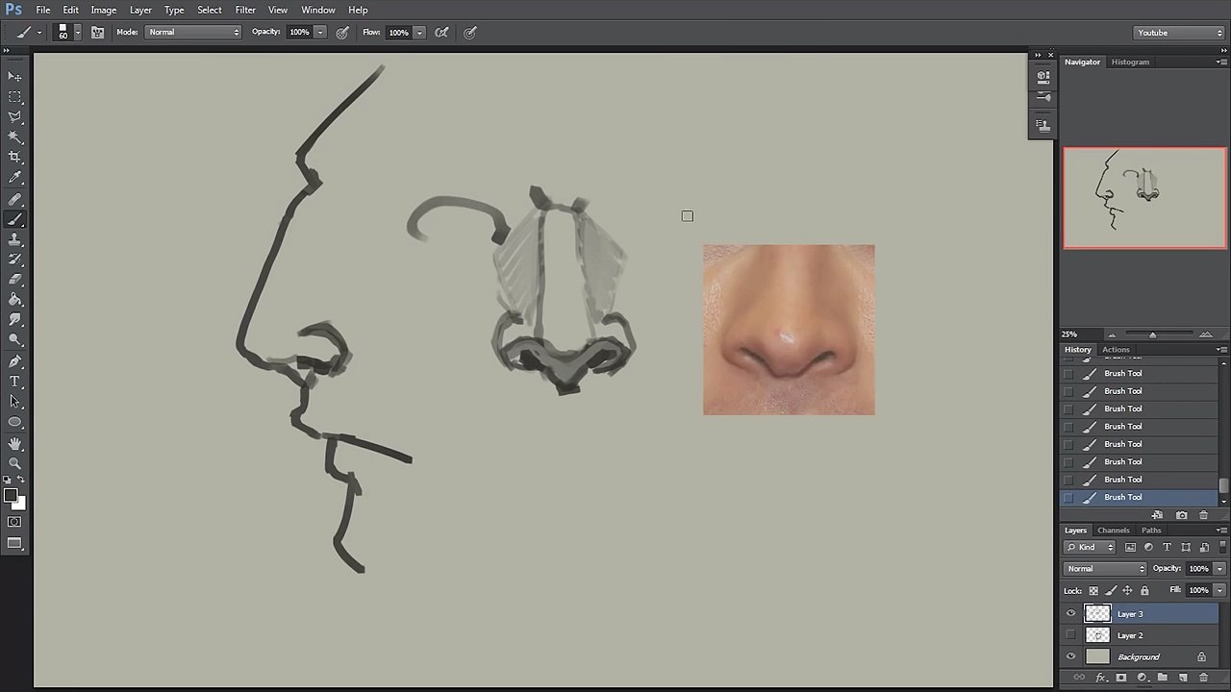This screenshot has width=1231, height=692.
Task: Create new snapshot in History panel
Action: [1181, 515]
